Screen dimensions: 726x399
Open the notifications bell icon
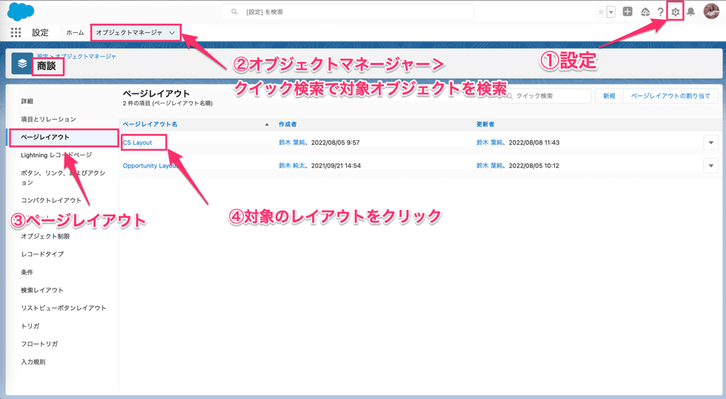click(690, 12)
